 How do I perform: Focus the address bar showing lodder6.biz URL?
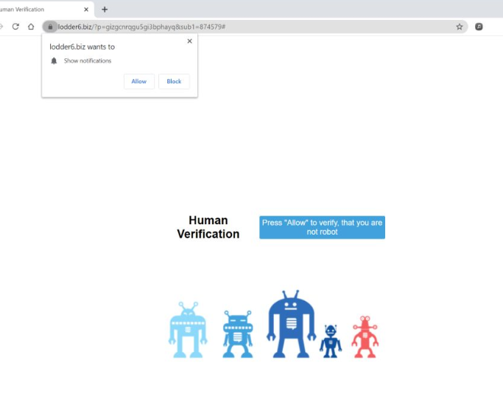(255, 27)
